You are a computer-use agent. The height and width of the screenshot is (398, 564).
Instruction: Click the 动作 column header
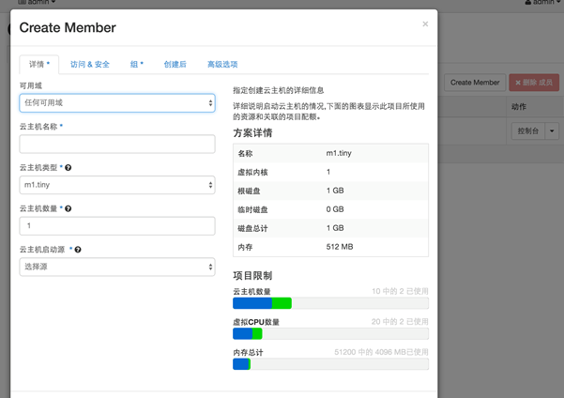coord(519,106)
